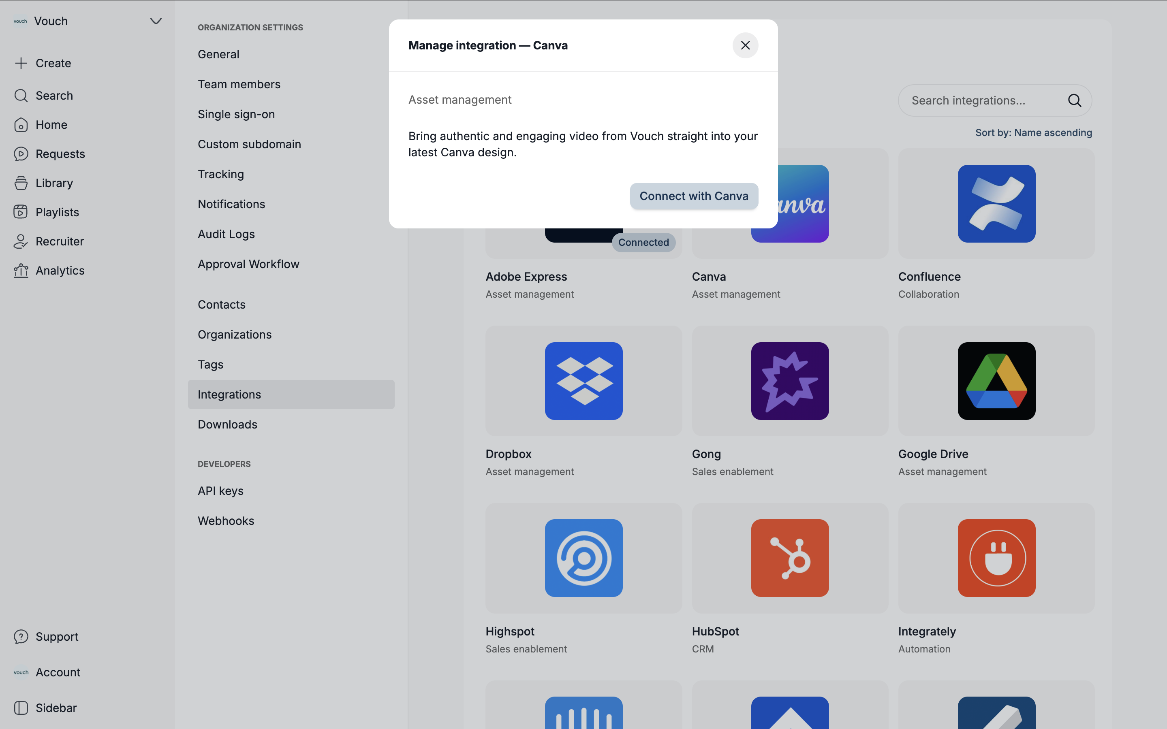This screenshot has height=729, width=1167.
Task: Click the Account label in the sidebar
Action: click(58, 672)
